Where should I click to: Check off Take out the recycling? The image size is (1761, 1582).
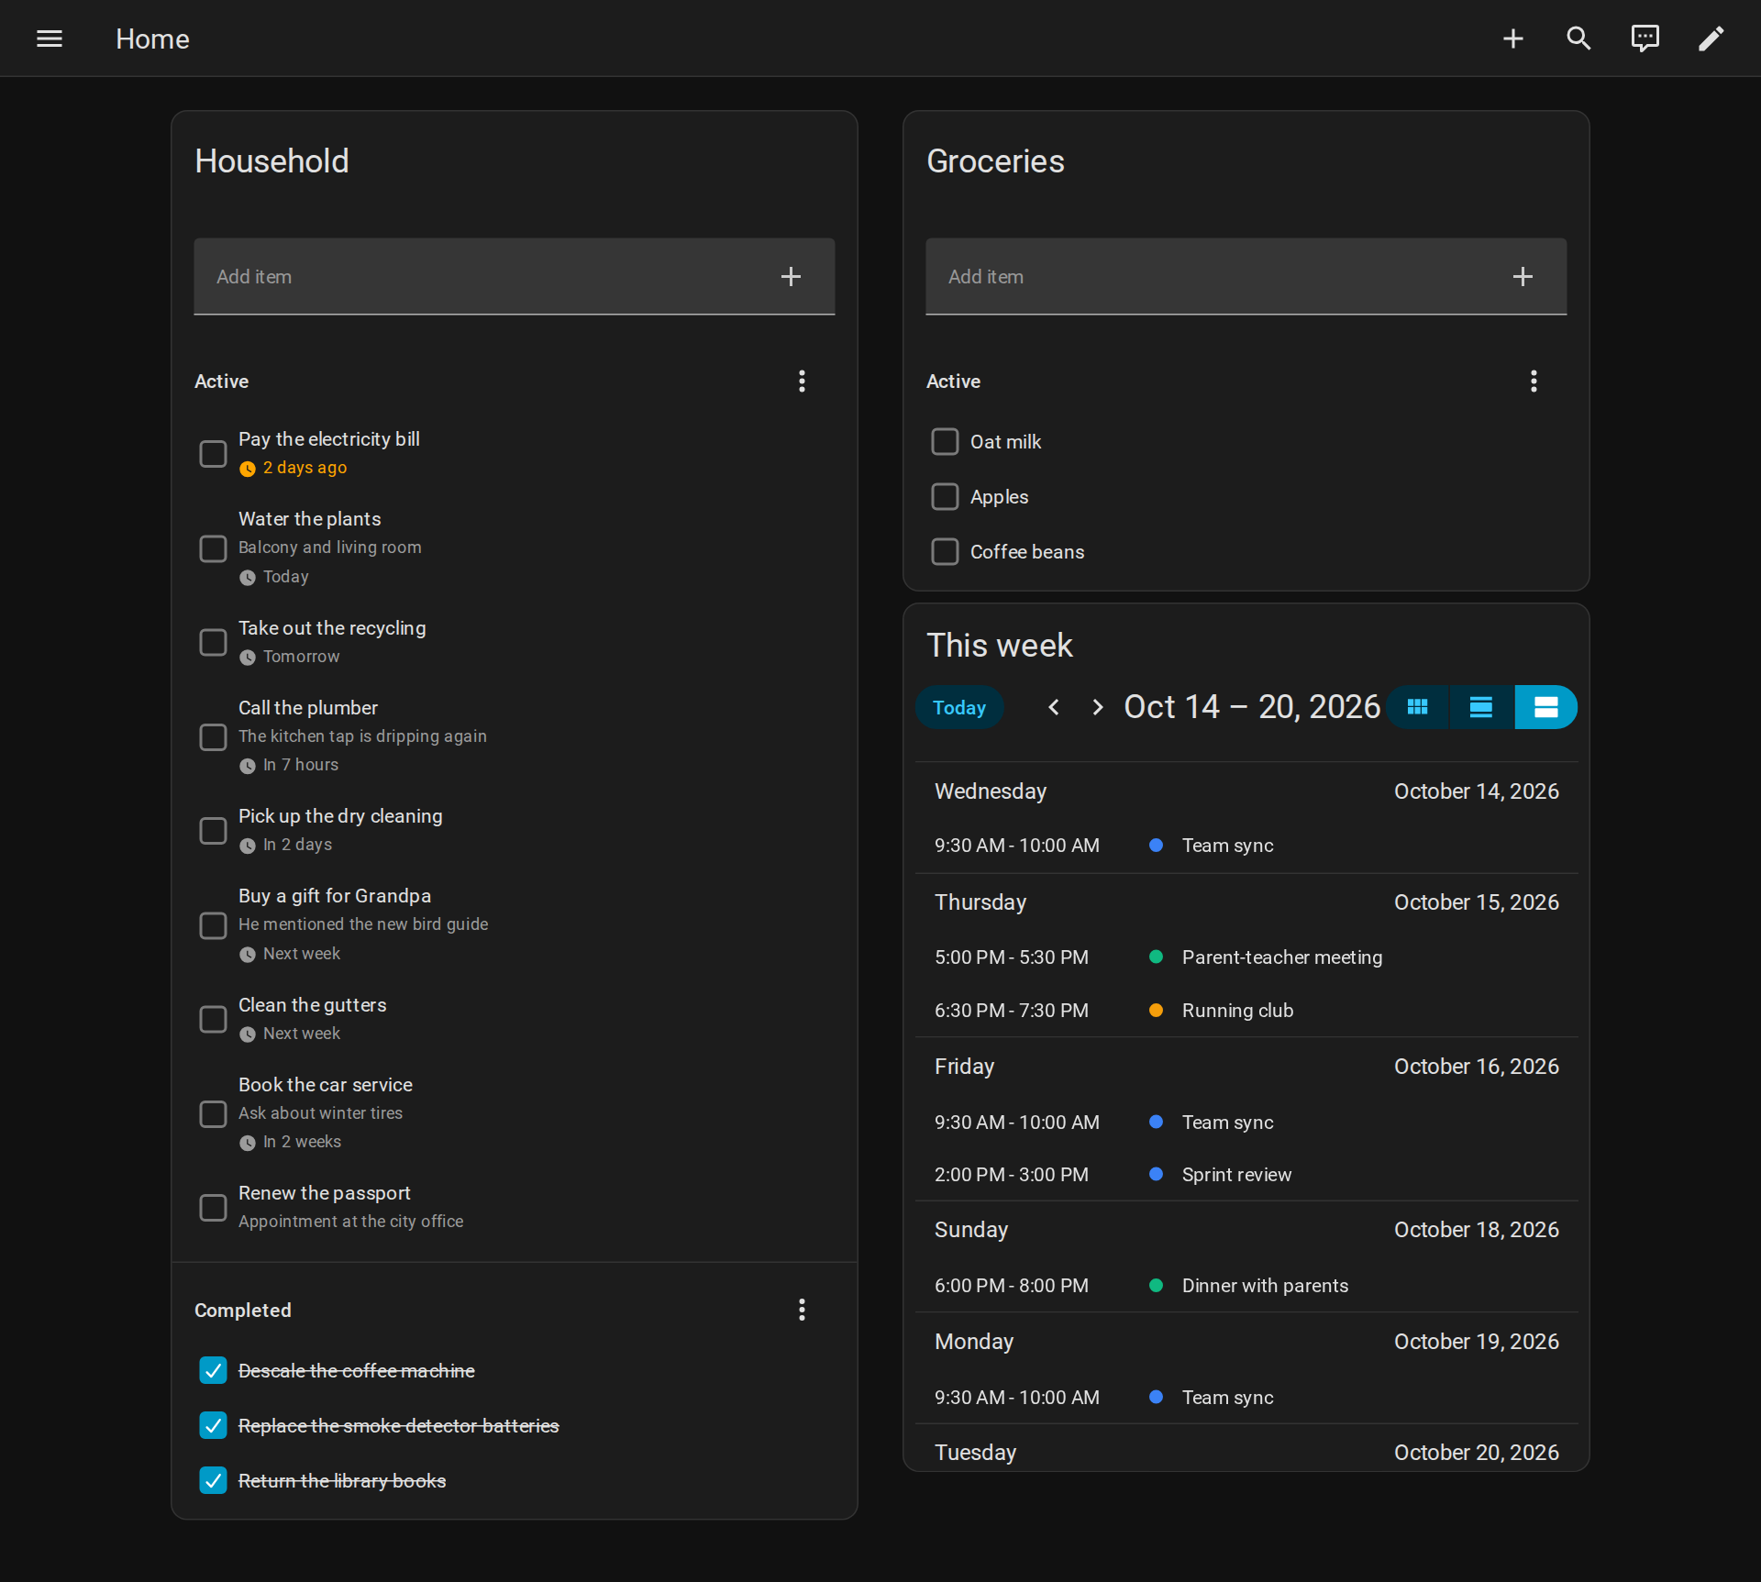213,642
